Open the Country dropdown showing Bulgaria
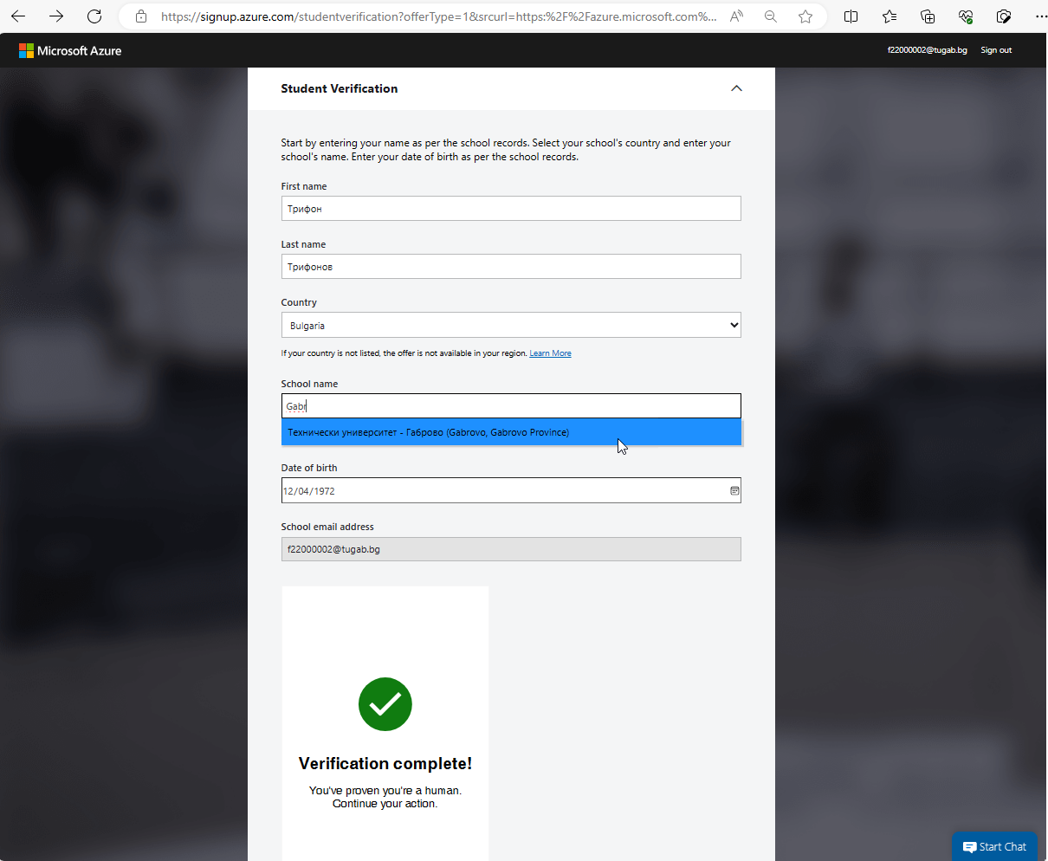Screen dimensions: 1048x861 511,325
